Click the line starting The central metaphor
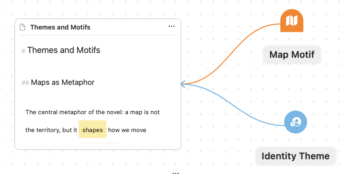Viewport: 342px width, 174px height. [x=92, y=112]
